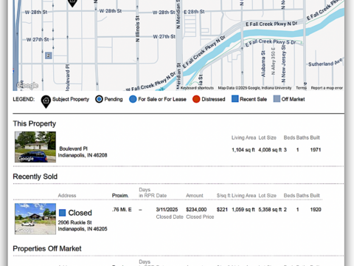
Task: Click the blue Closed status square
Action: 63,213
